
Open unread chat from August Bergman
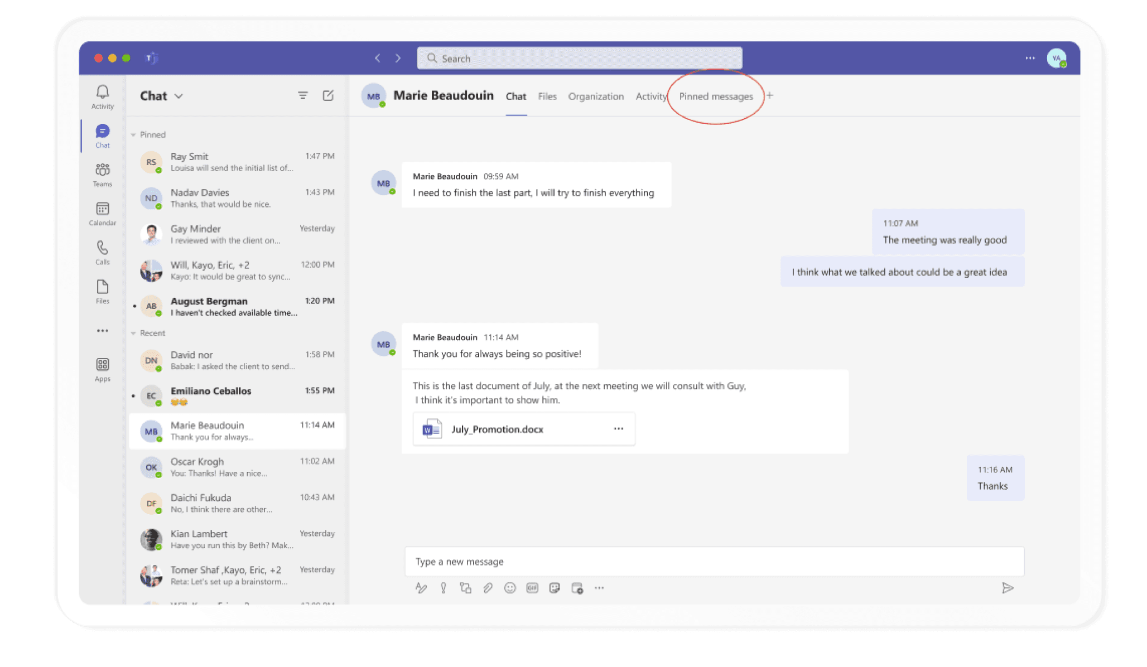click(x=237, y=306)
